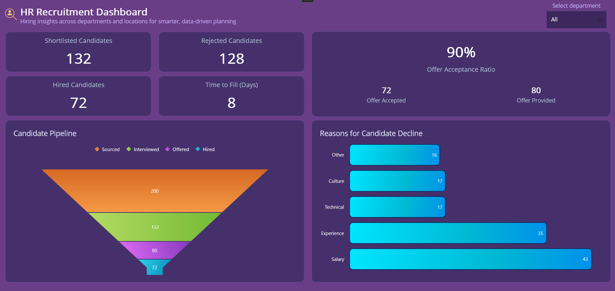Viewport: 615px width, 291px height.
Task: Click the HR Recruitment Dashboard heading
Action: 84,12
